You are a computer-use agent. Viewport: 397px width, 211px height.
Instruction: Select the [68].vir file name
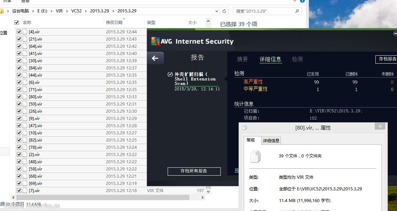[x=35, y=176]
